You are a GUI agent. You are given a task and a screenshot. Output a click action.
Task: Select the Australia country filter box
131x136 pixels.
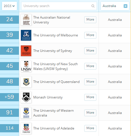point(115,6)
